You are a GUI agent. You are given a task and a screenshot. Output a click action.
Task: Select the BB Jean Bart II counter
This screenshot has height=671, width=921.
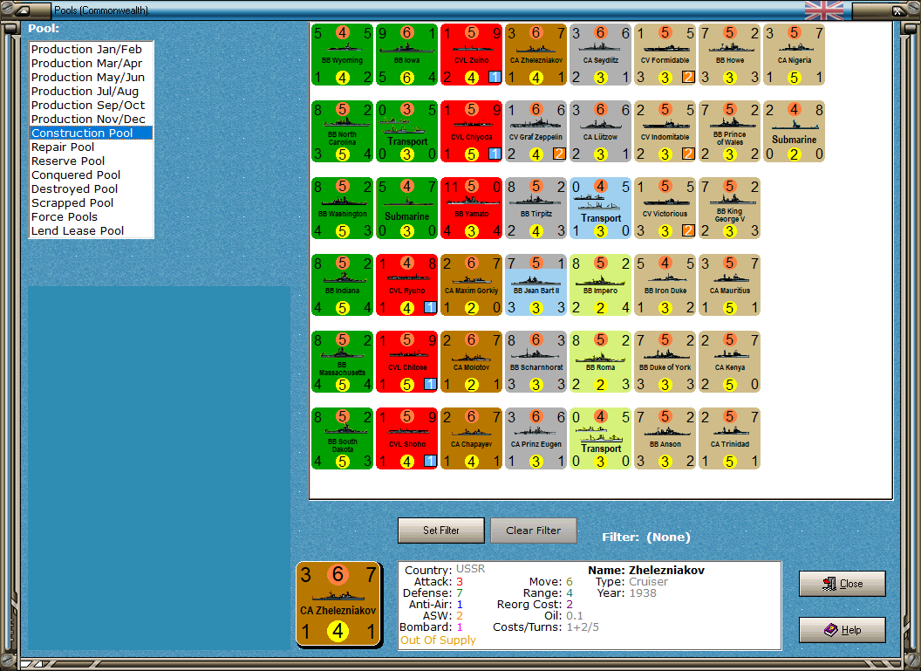(536, 285)
